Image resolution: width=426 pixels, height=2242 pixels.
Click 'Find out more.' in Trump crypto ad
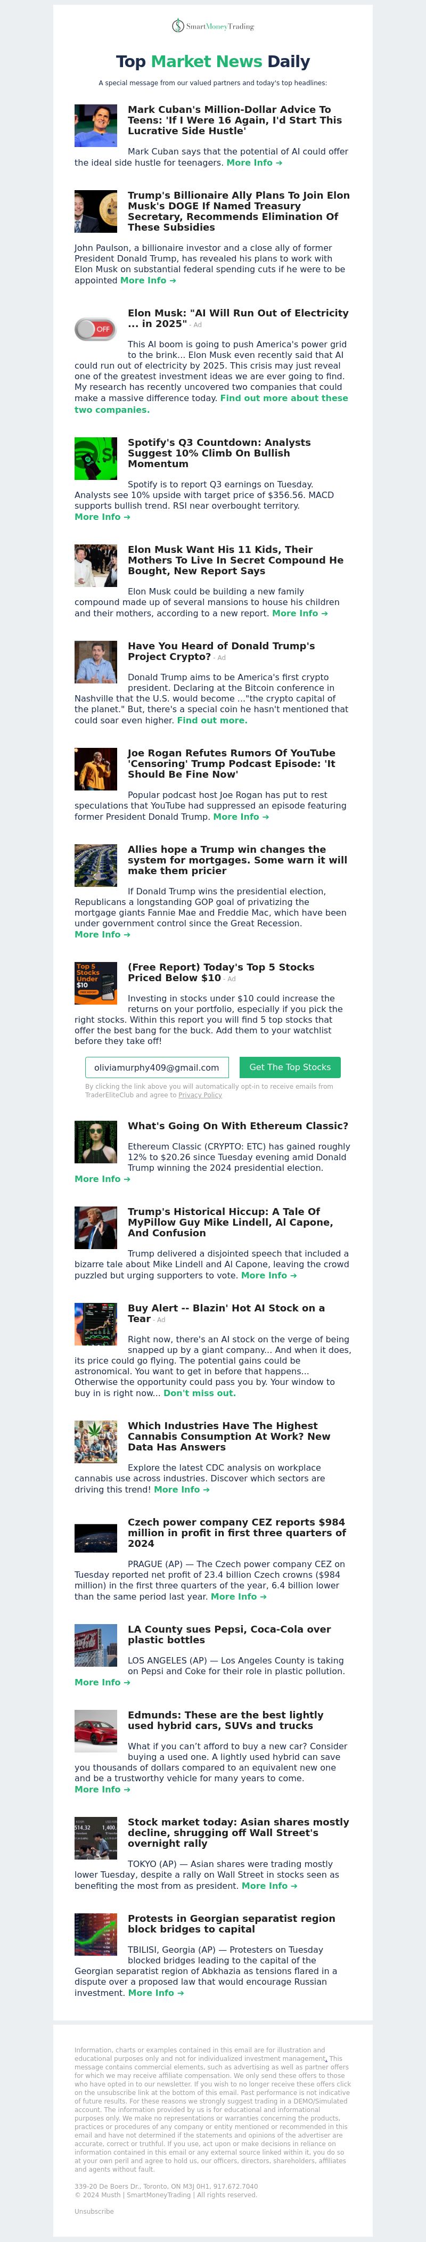[x=212, y=720]
